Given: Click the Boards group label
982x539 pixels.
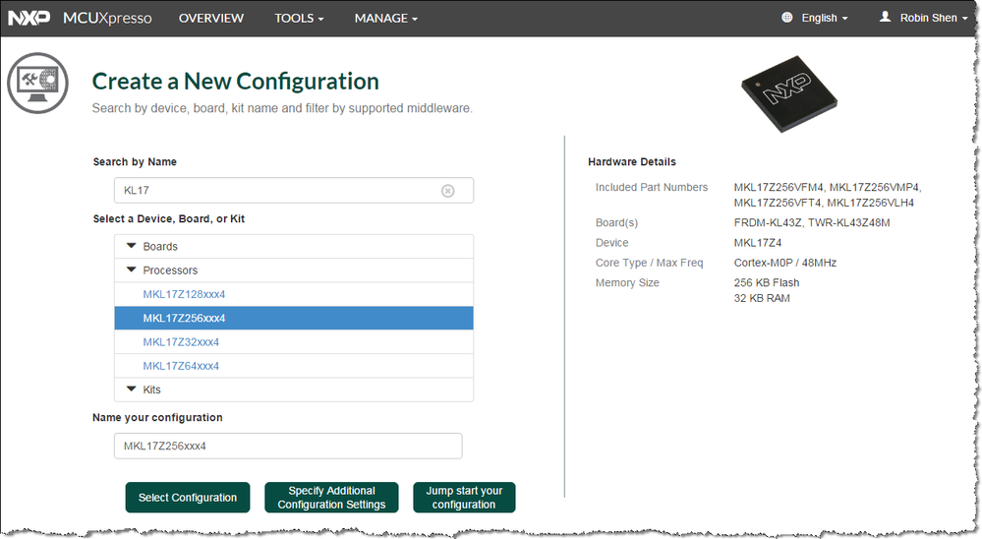Looking at the screenshot, I should [160, 246].
